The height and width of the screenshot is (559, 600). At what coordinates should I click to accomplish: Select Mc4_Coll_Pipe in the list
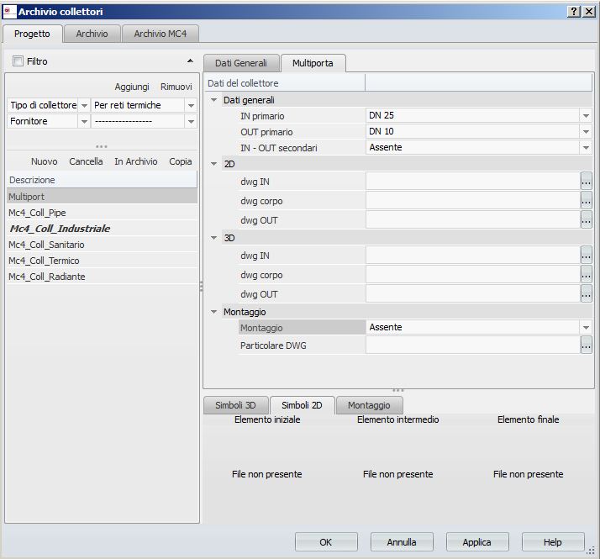point(102,213)
